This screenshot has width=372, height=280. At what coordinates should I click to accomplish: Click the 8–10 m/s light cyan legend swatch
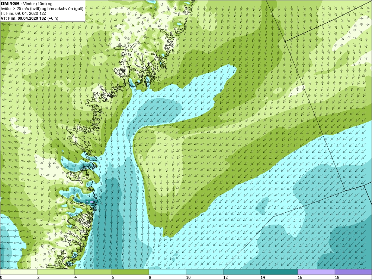tap(167, 272)
